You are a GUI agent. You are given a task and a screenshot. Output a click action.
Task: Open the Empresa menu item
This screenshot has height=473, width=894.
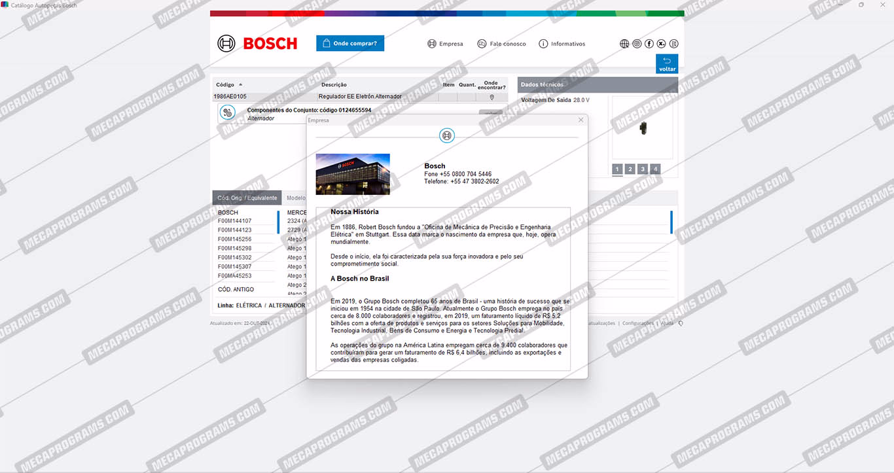(x=445, y=44)
